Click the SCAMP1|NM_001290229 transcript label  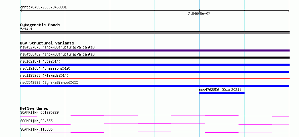tap(39, 112)
